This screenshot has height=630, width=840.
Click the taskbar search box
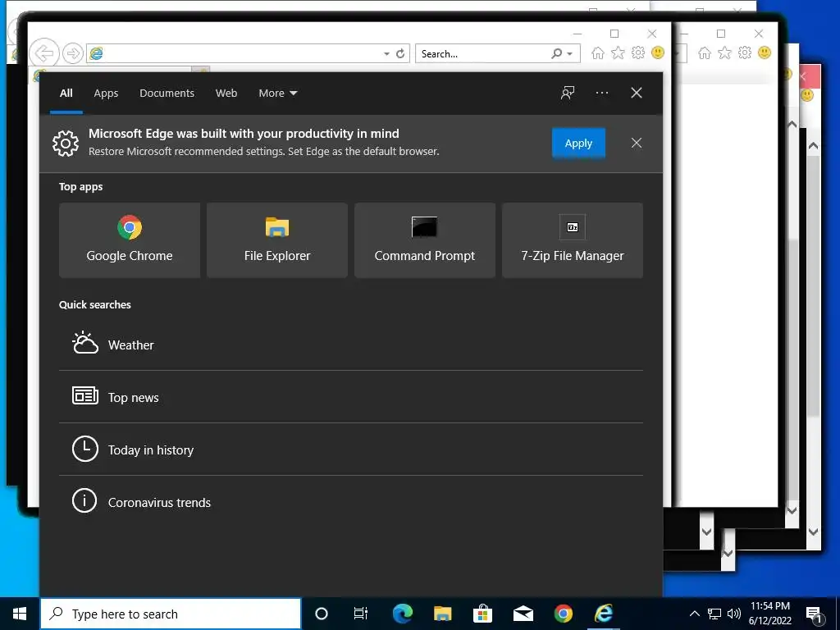pos(171,614)
